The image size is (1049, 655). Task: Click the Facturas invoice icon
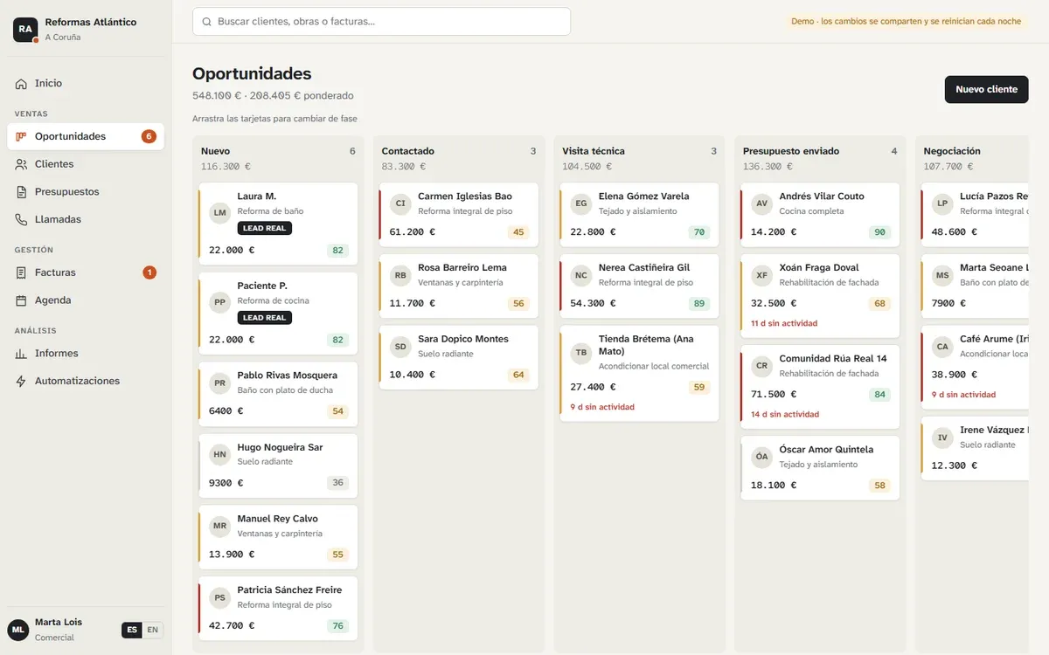coord(21,273)
